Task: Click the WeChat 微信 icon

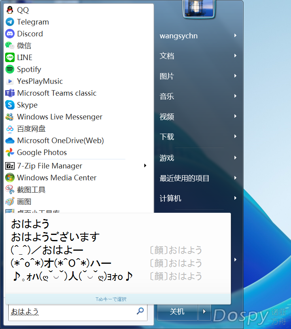Action: point(10,45)
